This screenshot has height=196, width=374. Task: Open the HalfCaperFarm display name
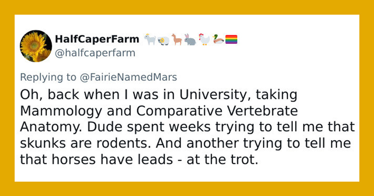(x=97, y=39)
